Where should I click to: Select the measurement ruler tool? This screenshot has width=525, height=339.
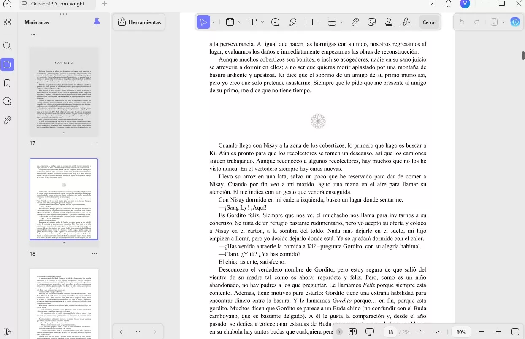[332, 22]
